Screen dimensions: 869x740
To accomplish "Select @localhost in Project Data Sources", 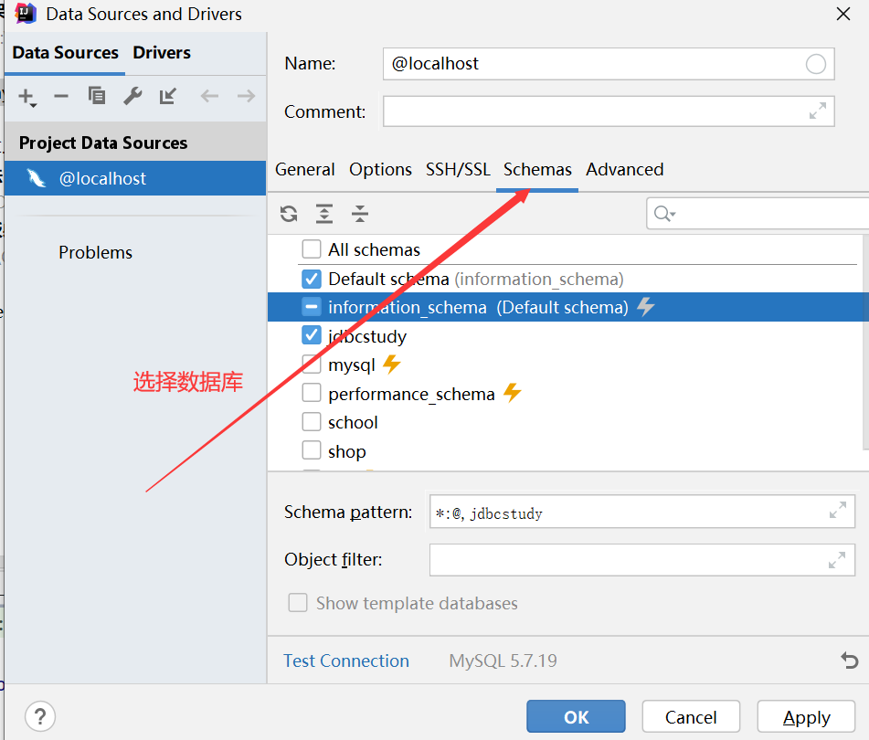I will click(x=135, y=178).
